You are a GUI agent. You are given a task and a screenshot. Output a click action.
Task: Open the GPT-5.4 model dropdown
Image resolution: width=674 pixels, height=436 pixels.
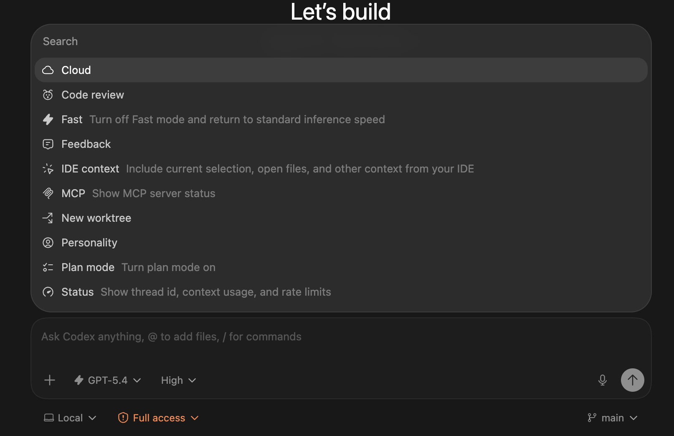[x=108, y=380]
